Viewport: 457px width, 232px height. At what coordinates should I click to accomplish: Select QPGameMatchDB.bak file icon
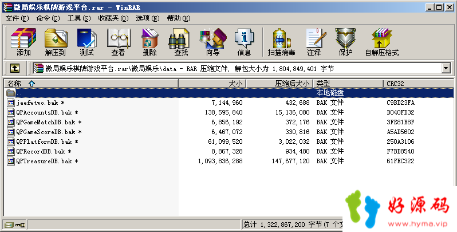tap(11, 122)
